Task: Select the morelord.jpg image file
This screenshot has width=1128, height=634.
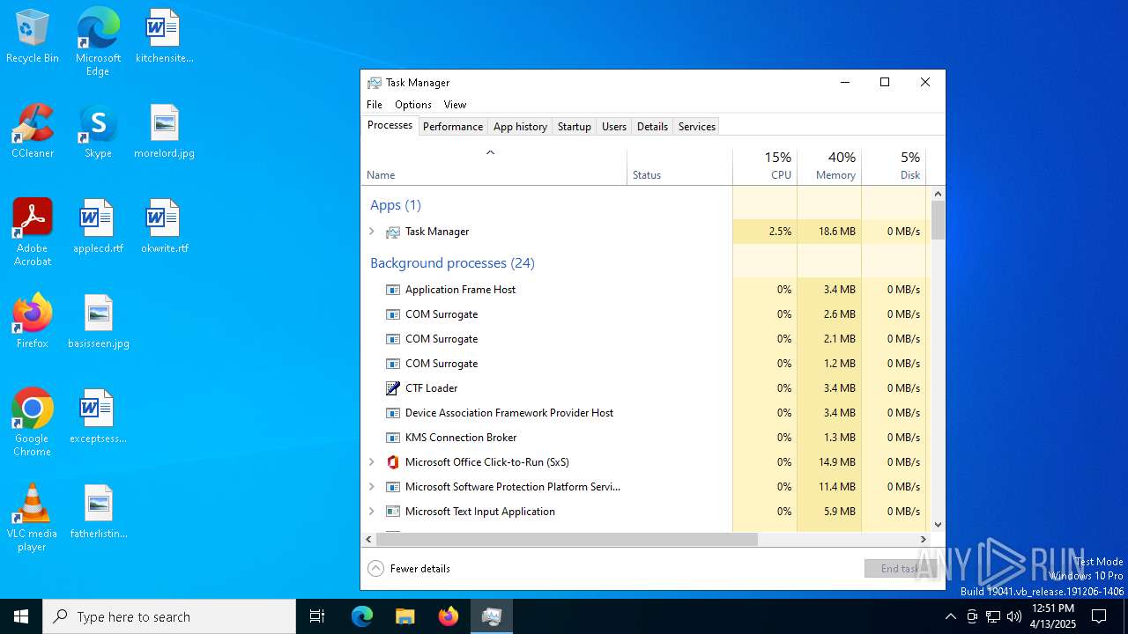Action: 164,132
